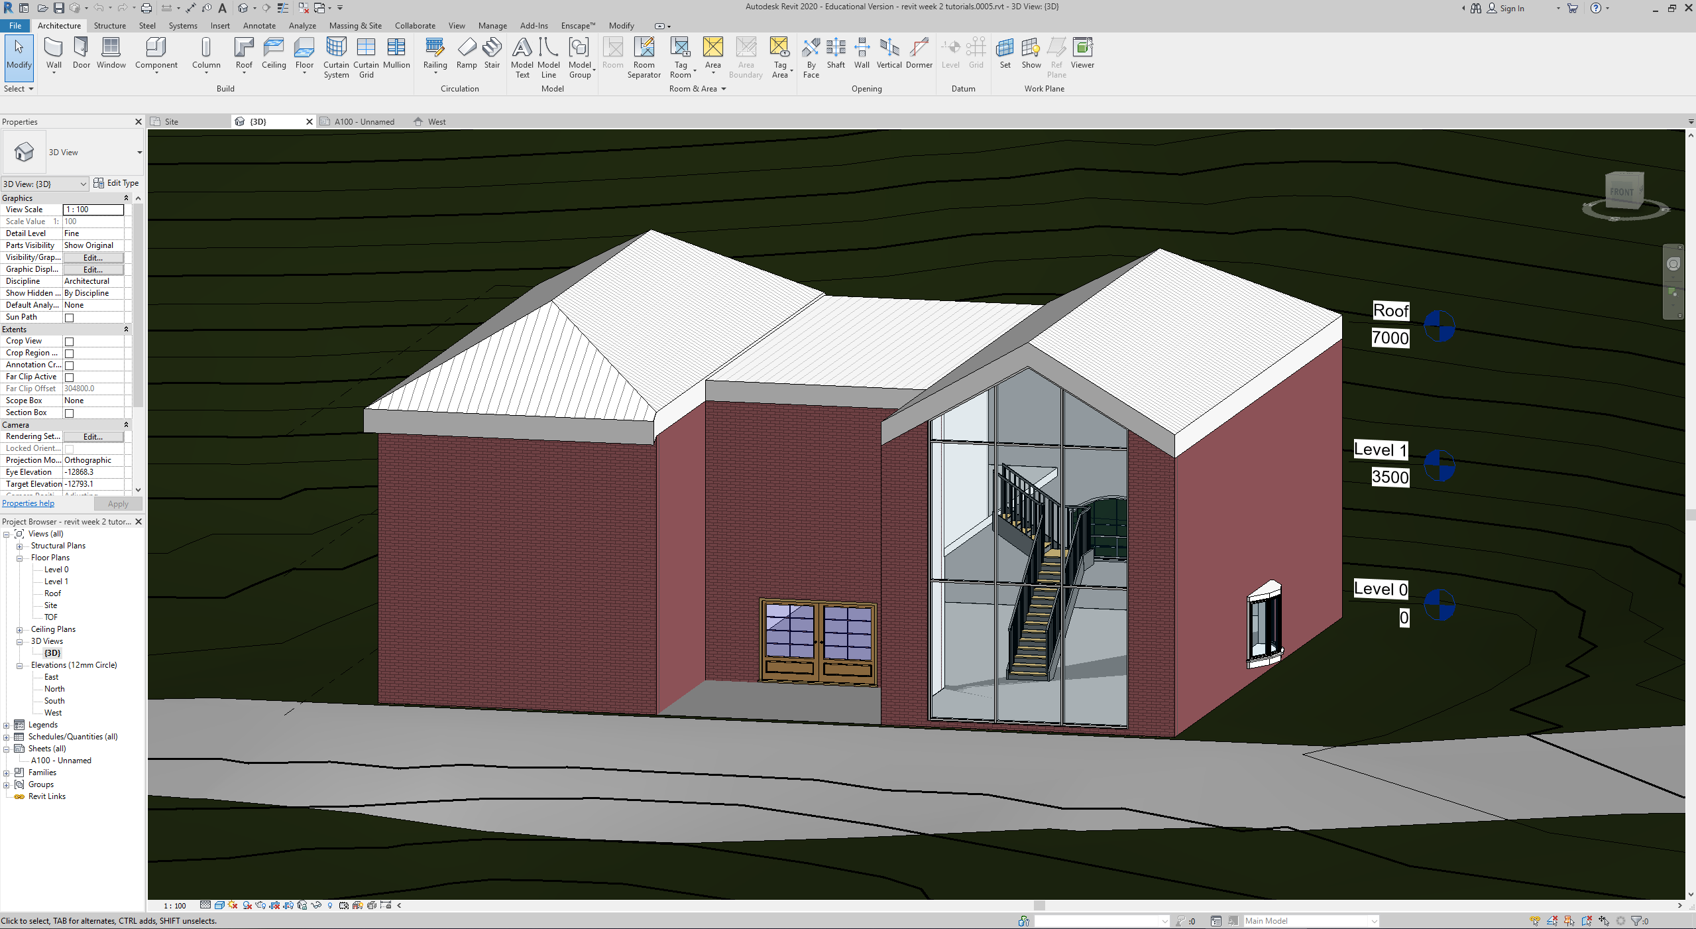Open the South elevation in browser
The image size is (1696, 929).
54,701
